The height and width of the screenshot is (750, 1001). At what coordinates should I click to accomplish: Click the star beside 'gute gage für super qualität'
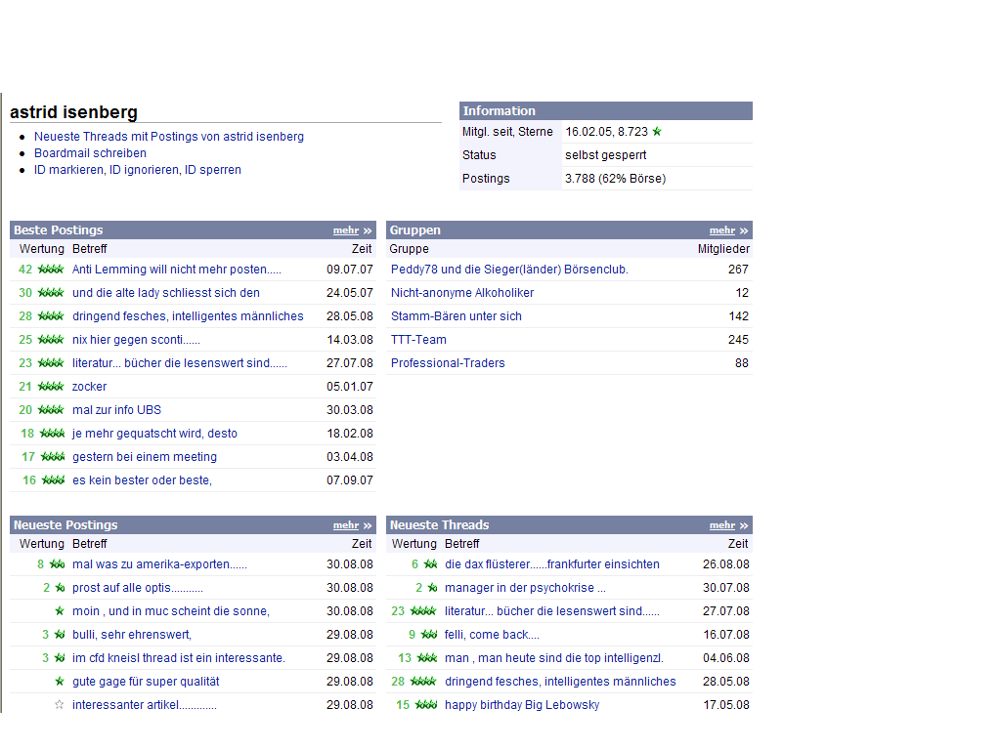[59, 682]
